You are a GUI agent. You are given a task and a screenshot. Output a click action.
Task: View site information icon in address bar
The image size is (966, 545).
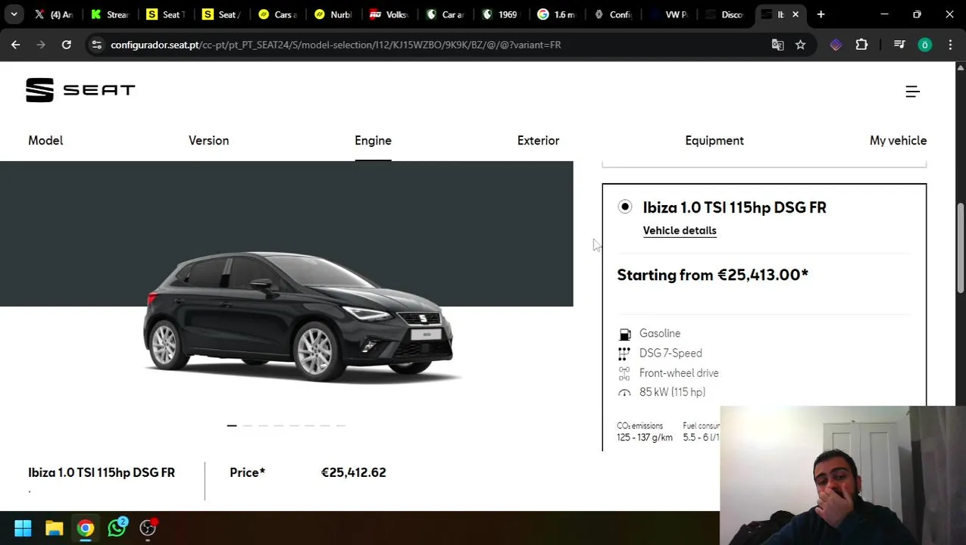click(x=96, y=45)
